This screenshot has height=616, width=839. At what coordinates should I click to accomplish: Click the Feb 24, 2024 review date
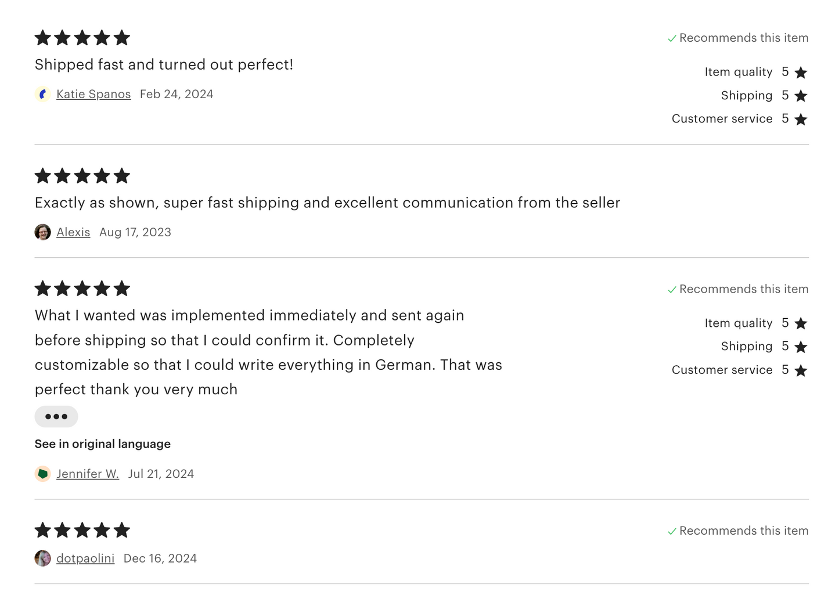point(177,94)
